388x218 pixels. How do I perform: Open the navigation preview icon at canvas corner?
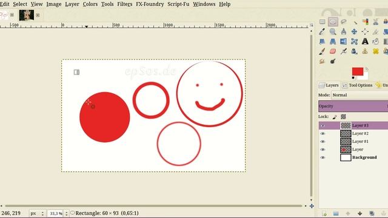(312, 206)
